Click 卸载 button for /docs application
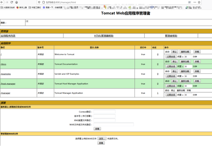The height and width of the screenshot is (146, 212). click(x=197, y=62)
